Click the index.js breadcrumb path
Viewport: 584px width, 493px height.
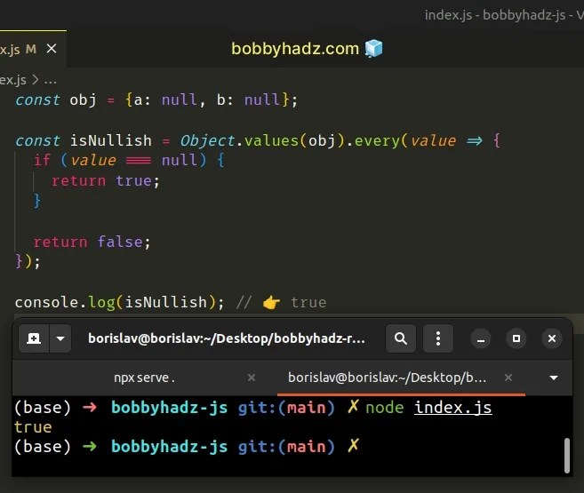click(x=13, y=80)
